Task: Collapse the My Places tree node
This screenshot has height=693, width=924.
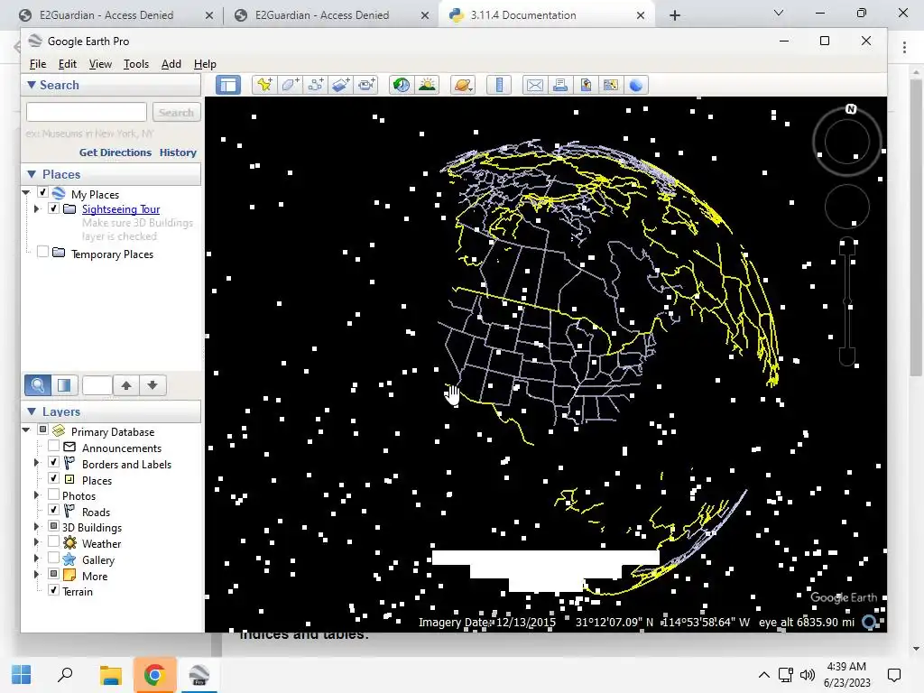Action: (x=26, y=193)
